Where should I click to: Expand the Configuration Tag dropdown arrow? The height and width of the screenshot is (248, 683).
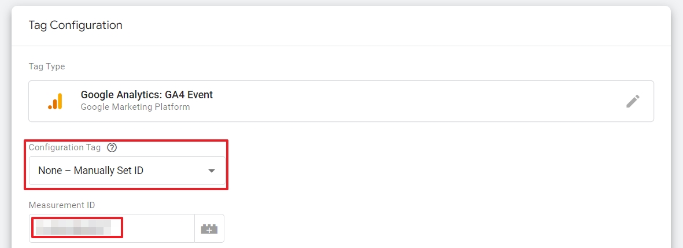(x=212, y=171)
